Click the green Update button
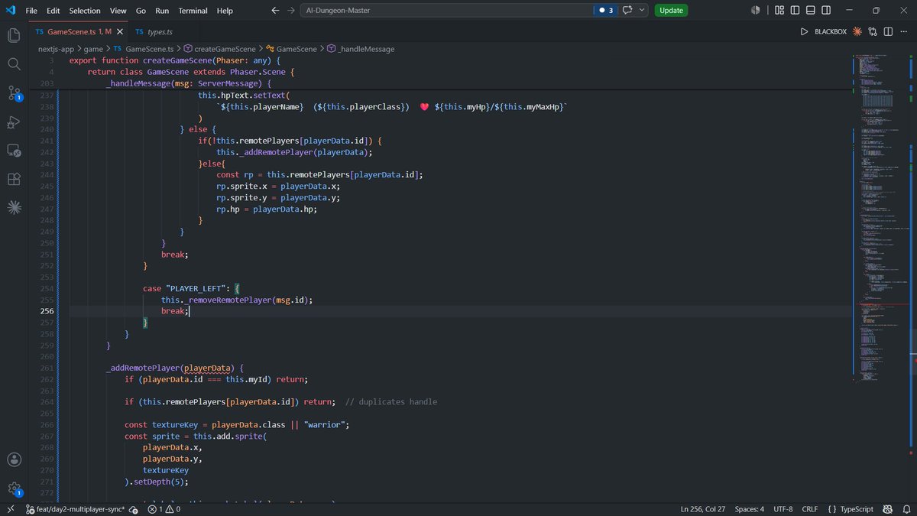This screenshot has width=917, height=516. pyautogui.click(x=671, y=11)
